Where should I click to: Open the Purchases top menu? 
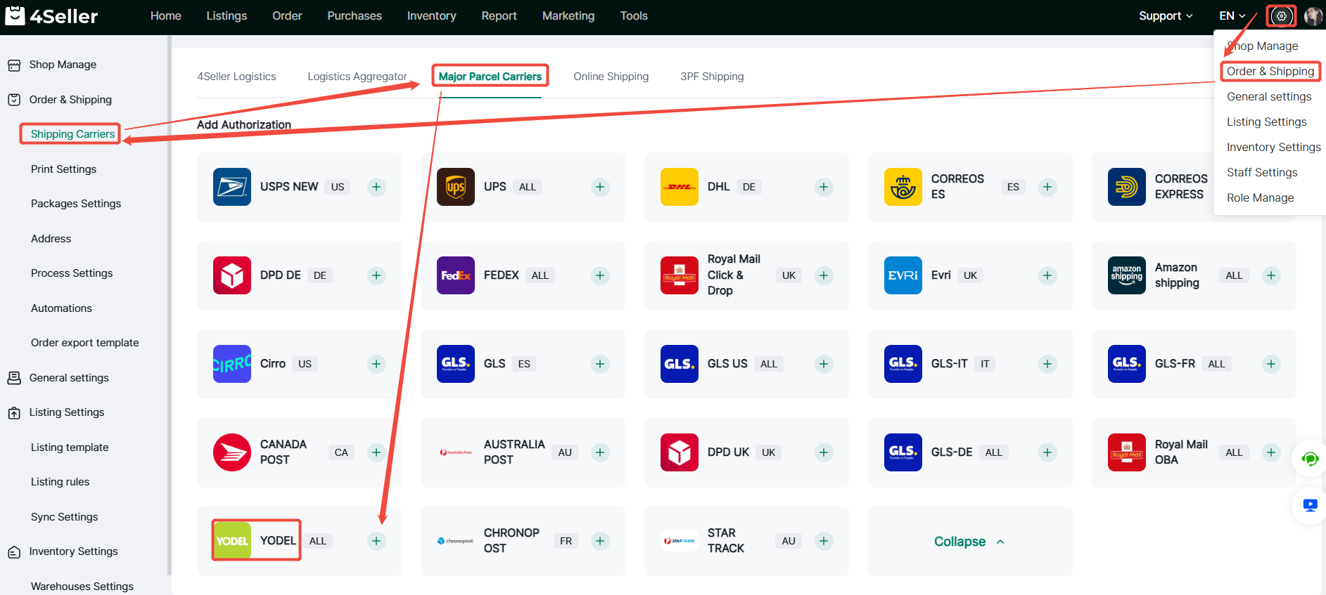tap(355, 15)
